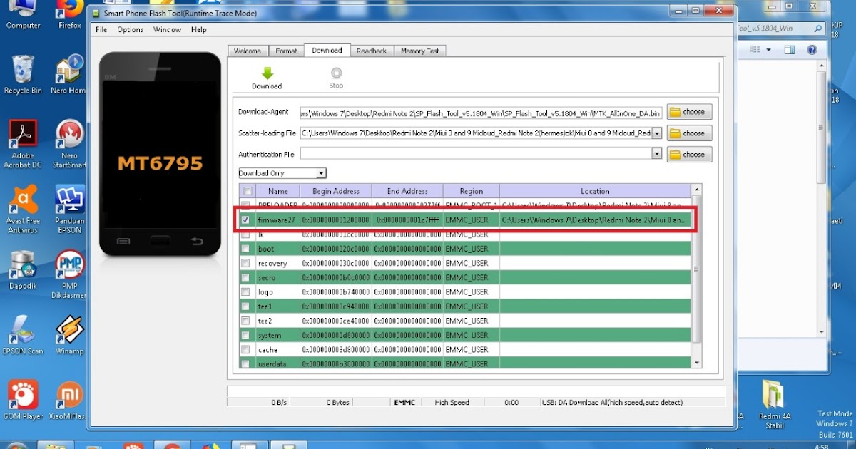Viewport: 856px width, 449px height.
Task: Open the Window menu
Action: click(168, 30)
